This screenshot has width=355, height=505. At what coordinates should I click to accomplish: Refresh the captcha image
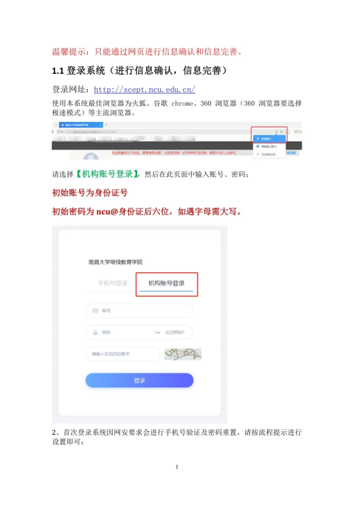[182, 354]
